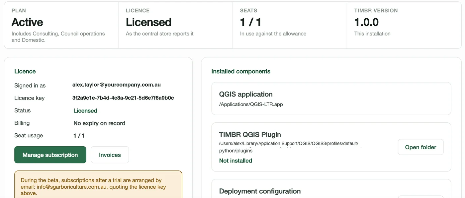Click the Billing label
The image size is (465, 198).
click(x=22, y=123)
